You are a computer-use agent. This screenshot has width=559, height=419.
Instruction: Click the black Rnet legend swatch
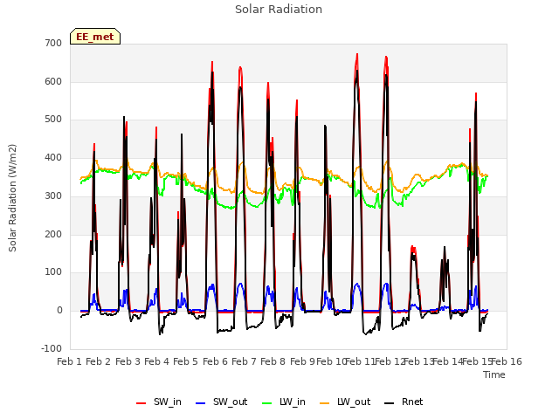pos(390,403)
